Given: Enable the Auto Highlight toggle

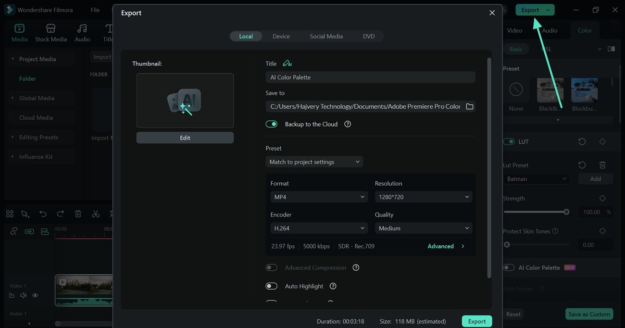Looking at the screenshot, I should [272, 286].
